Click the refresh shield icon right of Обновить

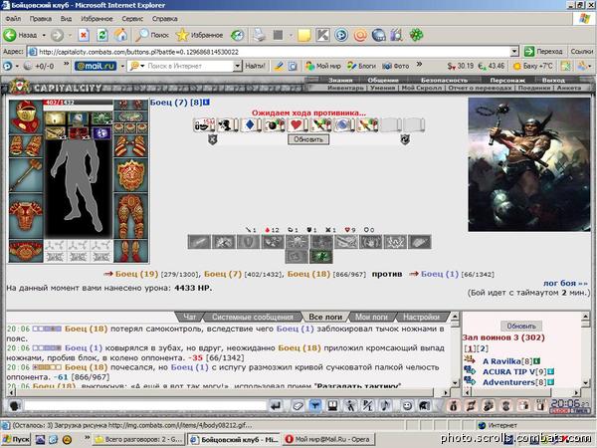[405, 139]
